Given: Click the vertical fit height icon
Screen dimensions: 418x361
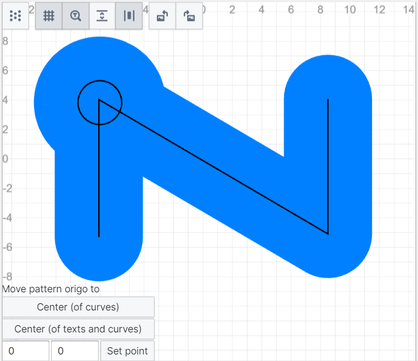Looking at the screenshot, I should [x=102, y=16].
